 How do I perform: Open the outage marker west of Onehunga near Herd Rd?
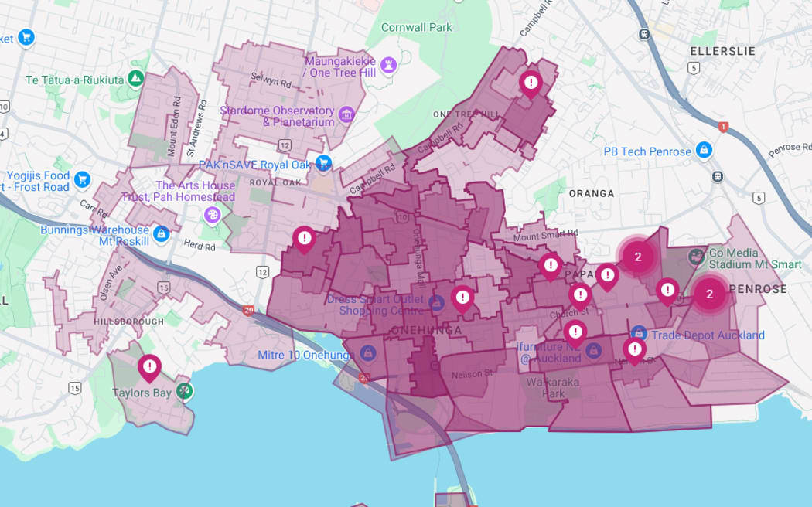[305, 240]
